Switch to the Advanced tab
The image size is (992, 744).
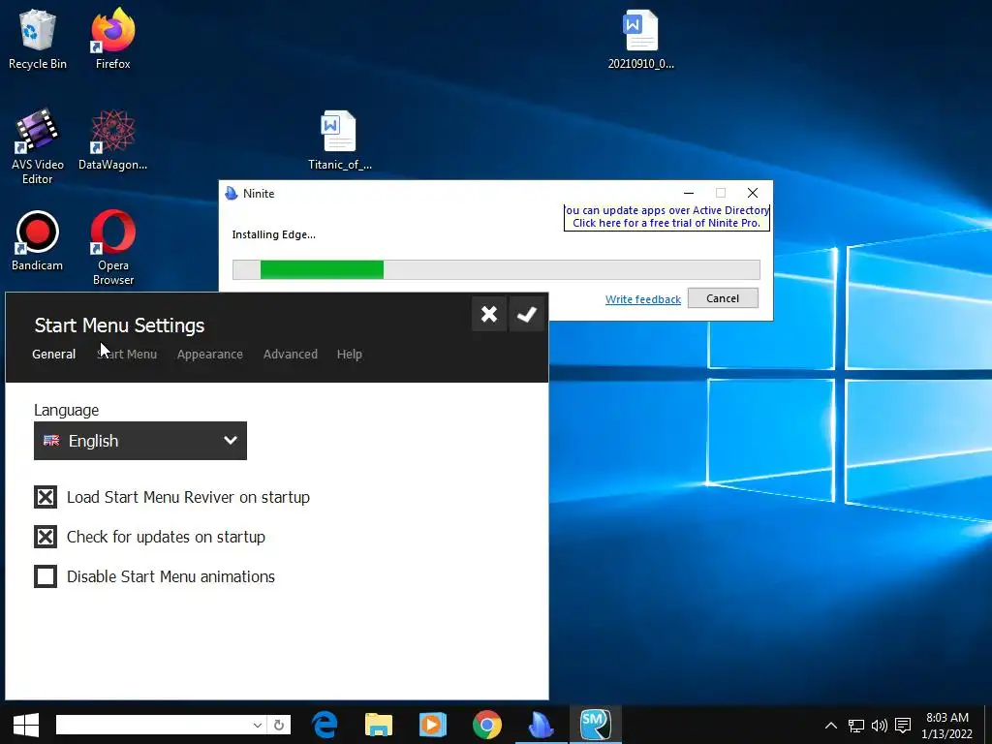coord(291,355)
